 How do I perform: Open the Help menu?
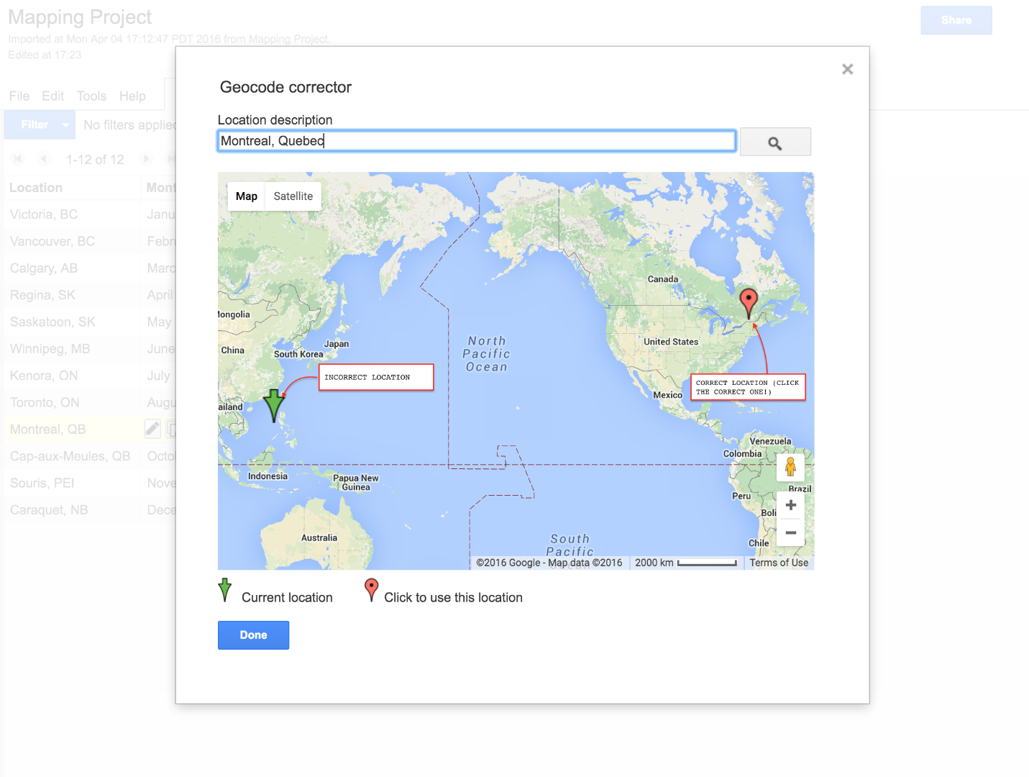(x=132, y=96)
